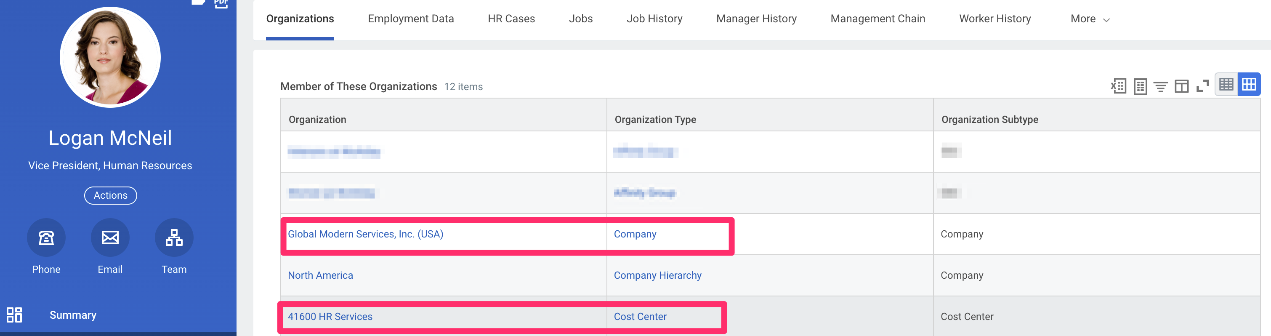The height and width of the screenshot is (336, 1271).
Task: Click the Cost Center type link
Action: pos(640,317)
